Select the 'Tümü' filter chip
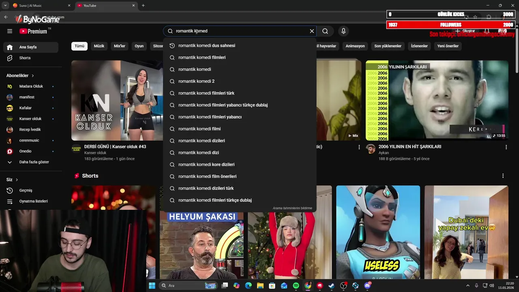The image size is (519, 292). tap(79, 46)
